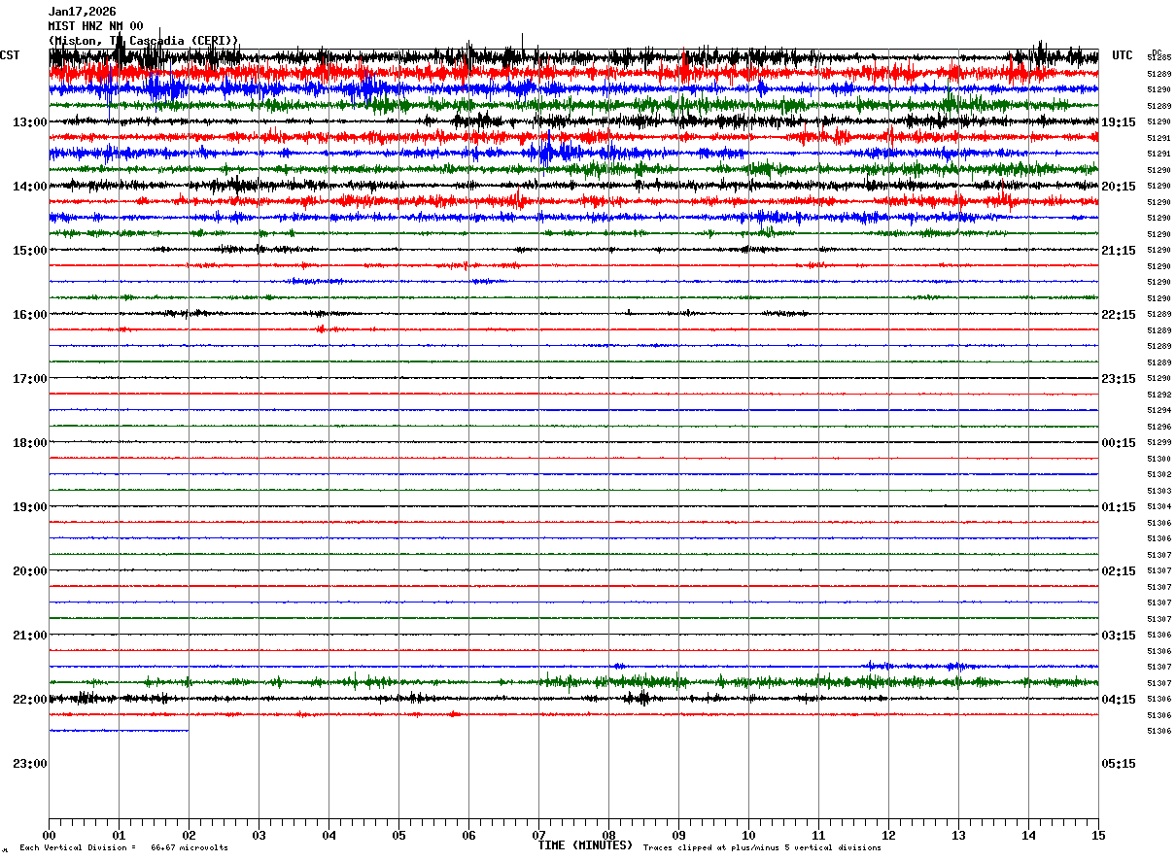
Task: Select the 15:00 CST time label
Action: 30,251
